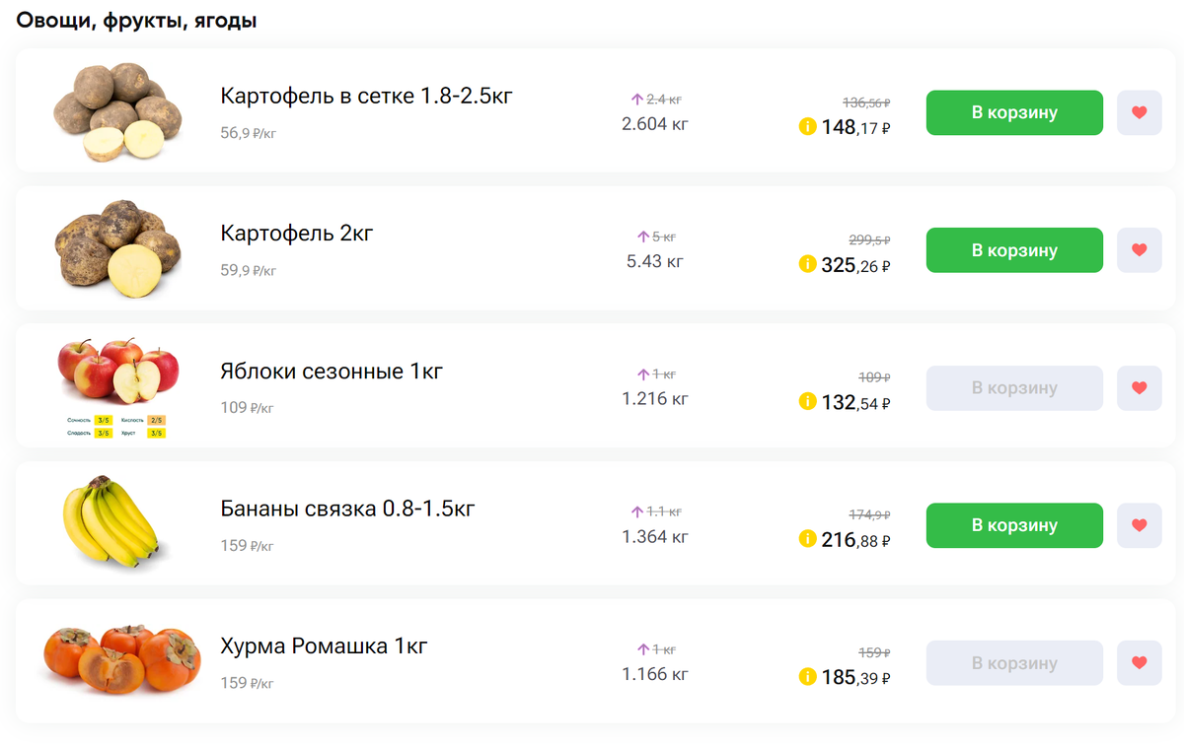The height and width of the screenshot is (747, 1184).
Task: Click purple up arrow next to 2.4 кг
Action: [x=637, y=100]
